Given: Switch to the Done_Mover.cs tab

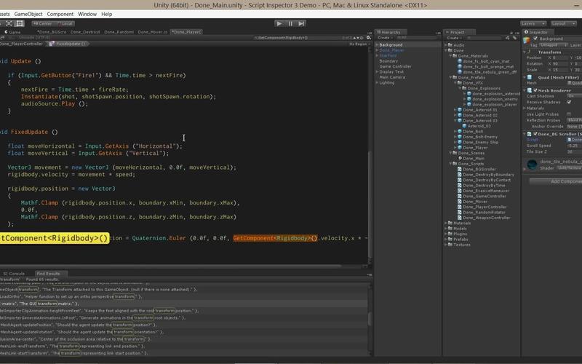Looking at the screenshot, I should pyautogui.click(x=154, y=33).
